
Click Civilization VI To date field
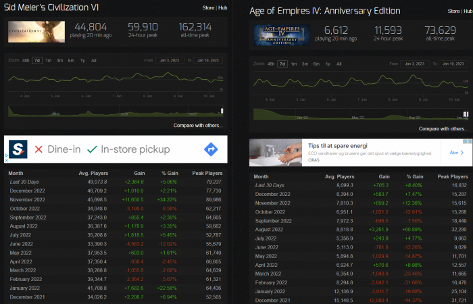pyautogui.click(x=208, y=61)
